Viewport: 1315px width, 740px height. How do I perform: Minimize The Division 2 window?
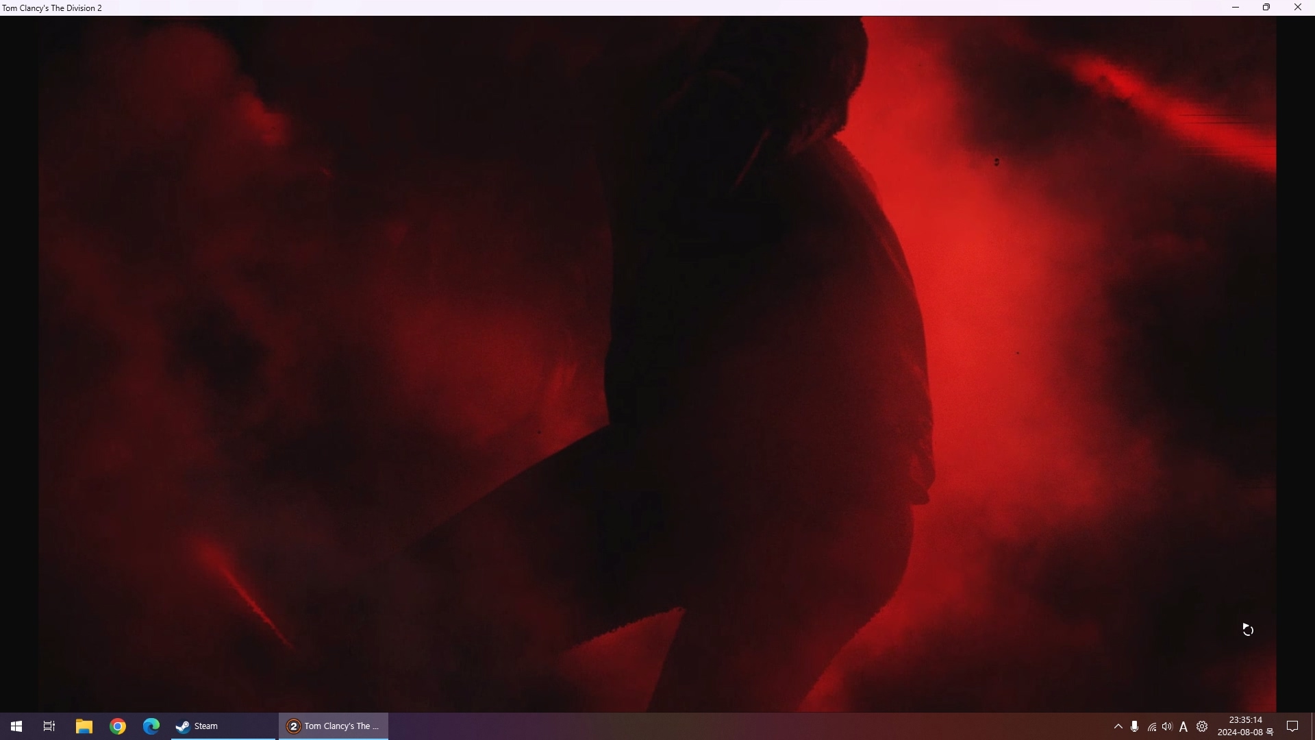(1236, 8)
